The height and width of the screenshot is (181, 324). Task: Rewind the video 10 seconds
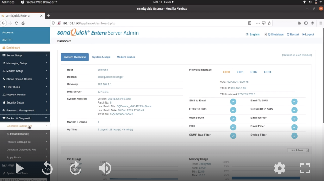[47, 168]
